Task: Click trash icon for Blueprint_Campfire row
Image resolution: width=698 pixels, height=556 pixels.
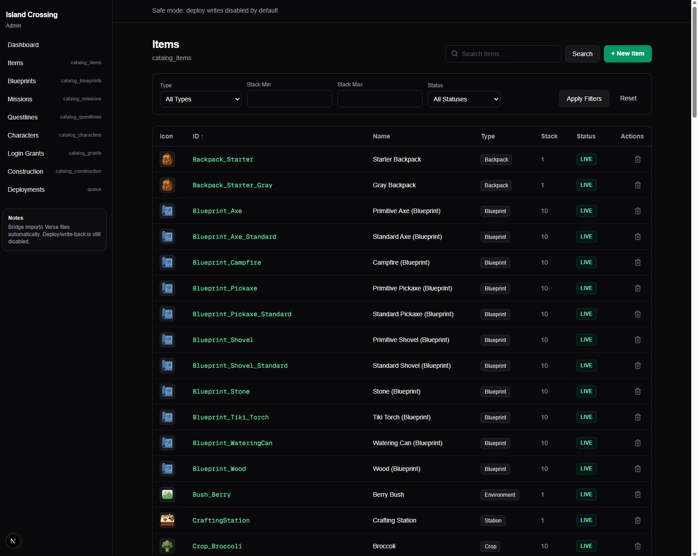Action: (x=637, y=262)
